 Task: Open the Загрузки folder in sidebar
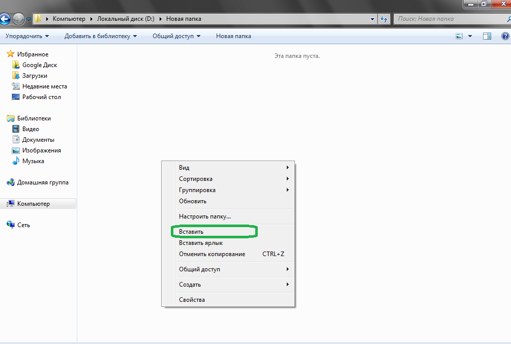point(35,76)
